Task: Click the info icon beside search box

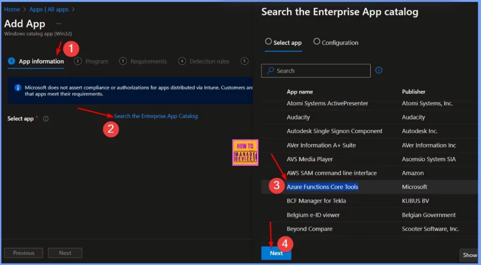Action: 379,70
